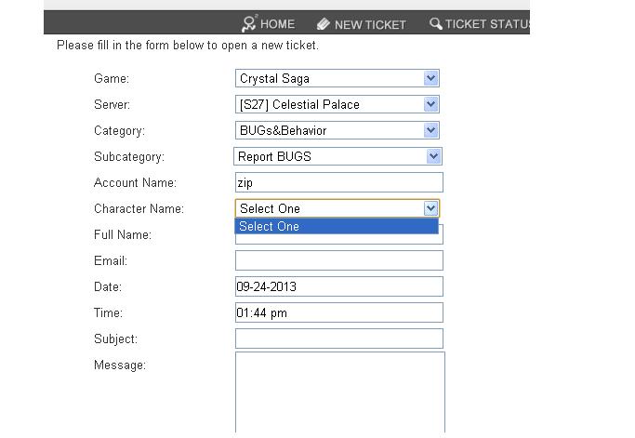
Task: Focus the Message text area
Action: coord(339,391)
